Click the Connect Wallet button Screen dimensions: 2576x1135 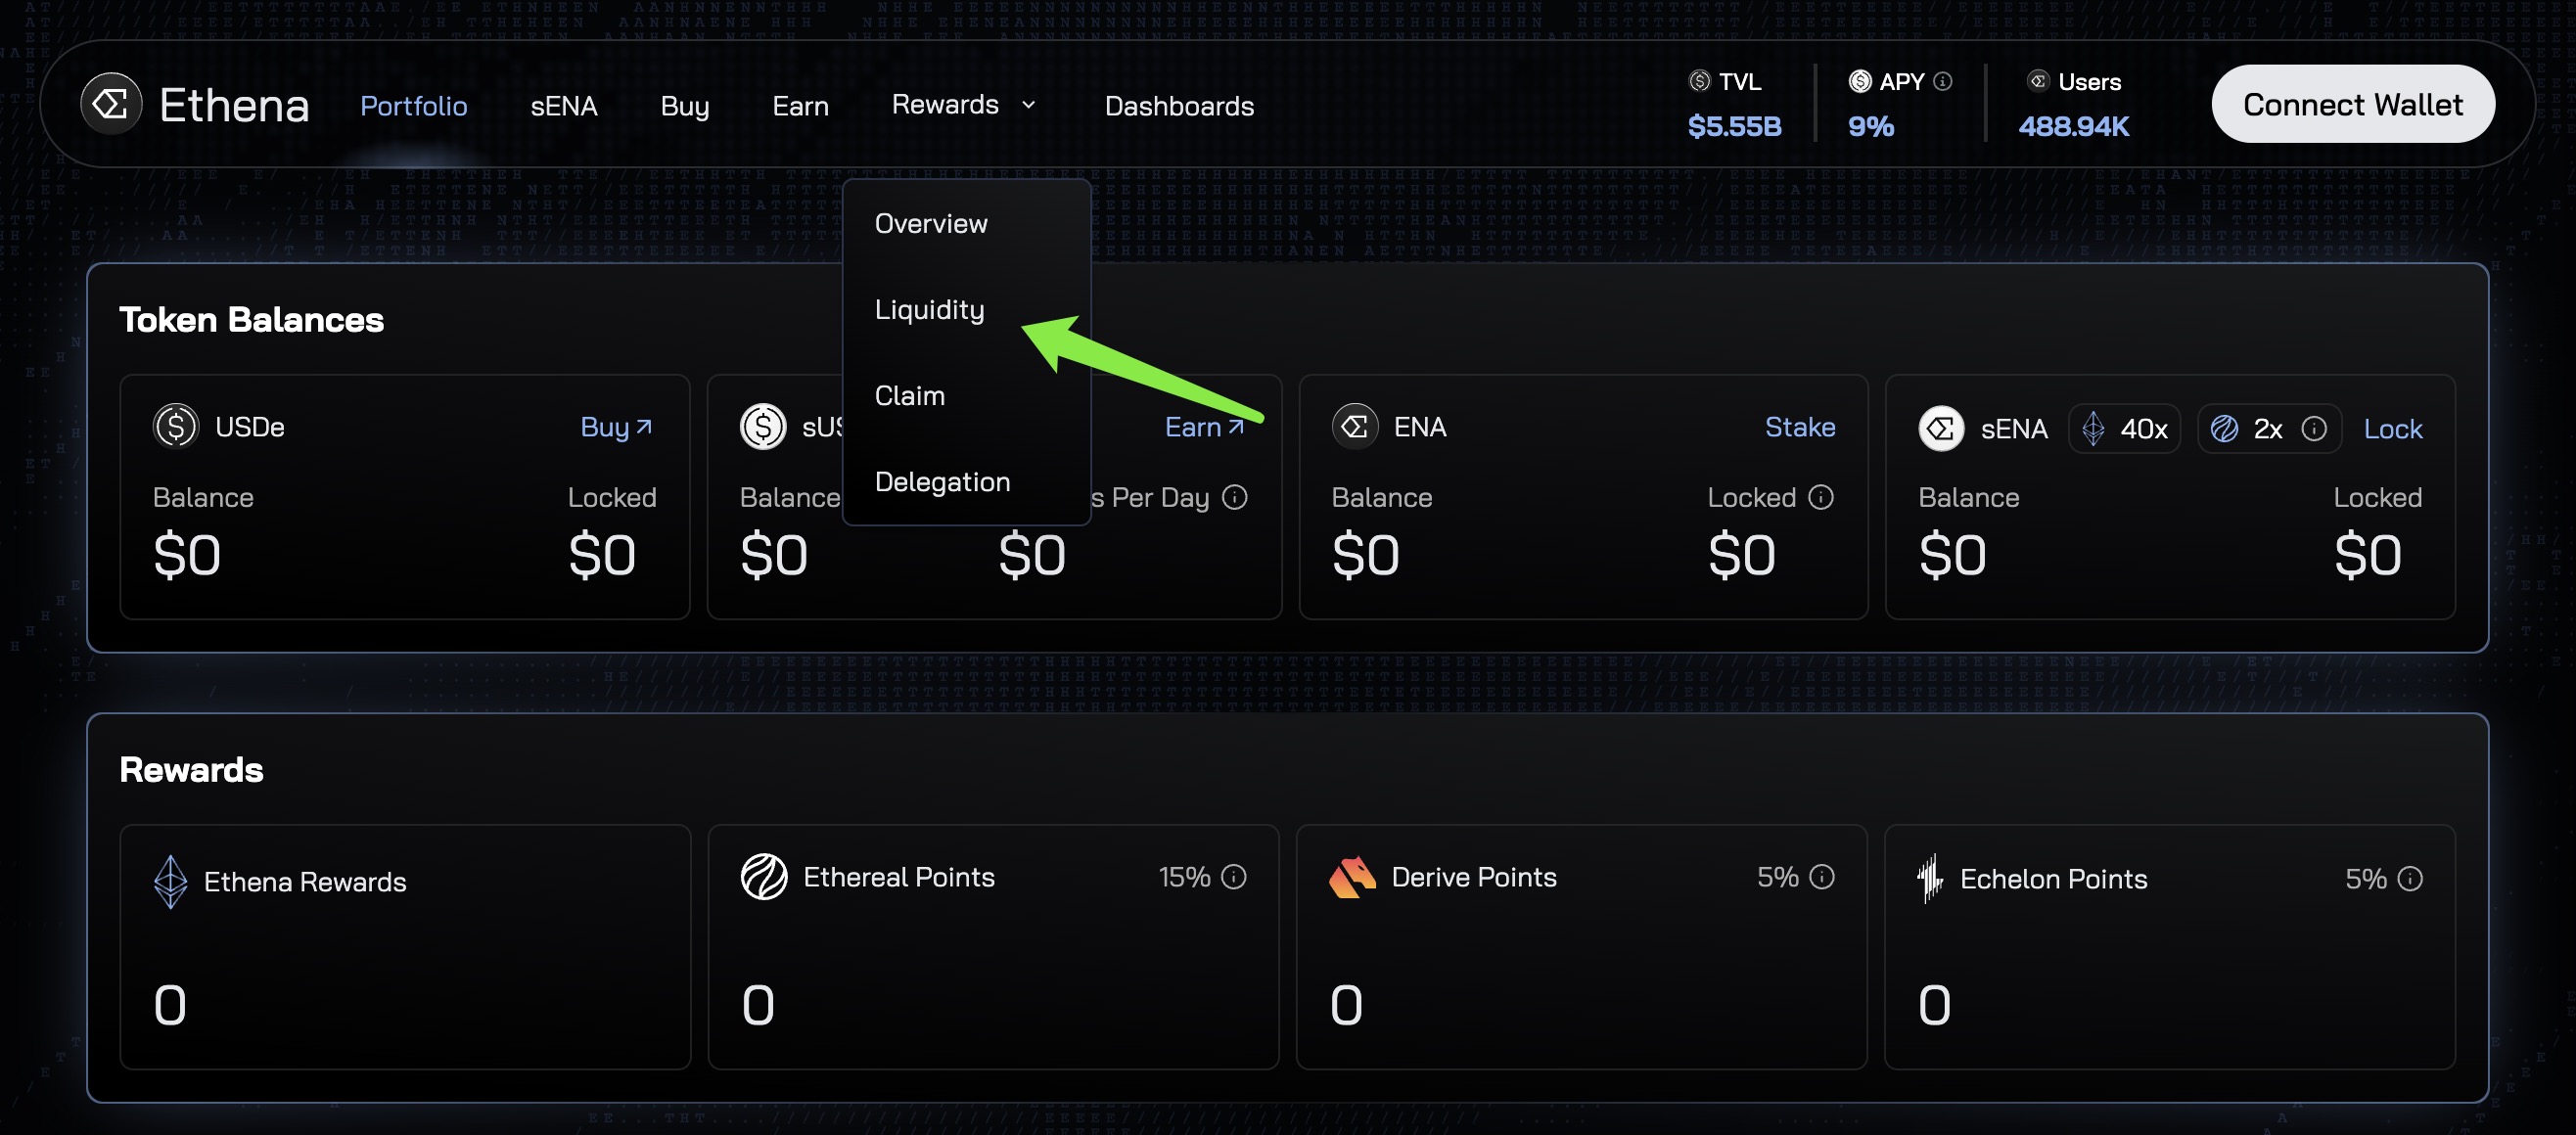tap(2352, 104)
